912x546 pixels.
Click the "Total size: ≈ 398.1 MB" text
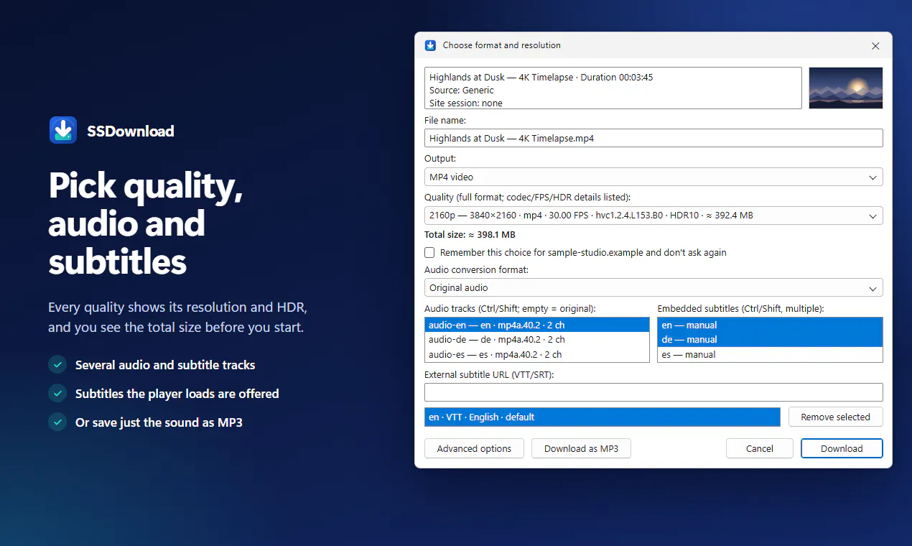pos(470,235)
